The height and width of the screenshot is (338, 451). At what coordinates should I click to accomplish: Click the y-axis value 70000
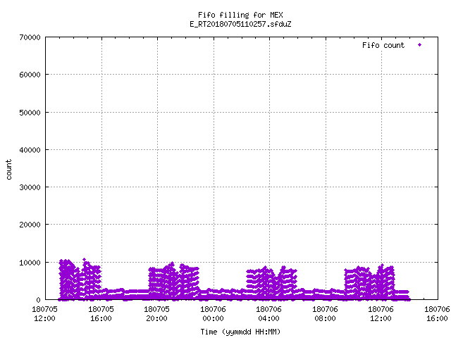[x=30, y=37]
